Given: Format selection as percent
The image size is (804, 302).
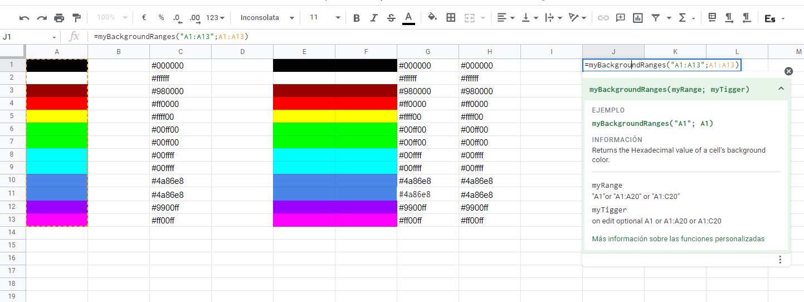Looking at the screenshot, I should coord(161,18).
